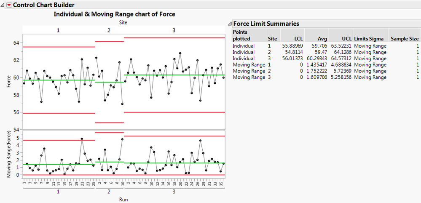The image size is (421, 203).
Task: Click the Points plotted column header
Action: tap(241, 35)
